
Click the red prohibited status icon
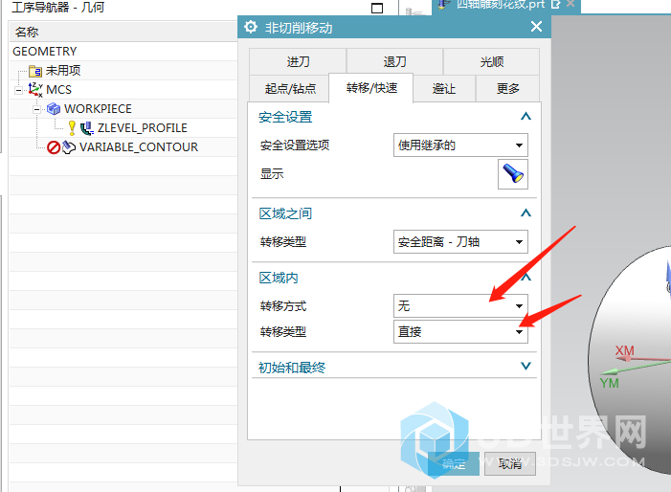pos(54,147)
